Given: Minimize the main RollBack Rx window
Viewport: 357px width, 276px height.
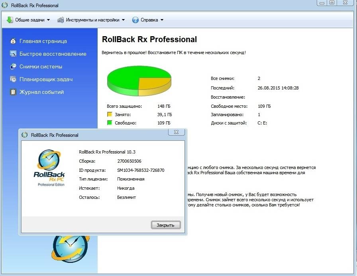Looking at the screenshot, I should click(x=322, y=3).
